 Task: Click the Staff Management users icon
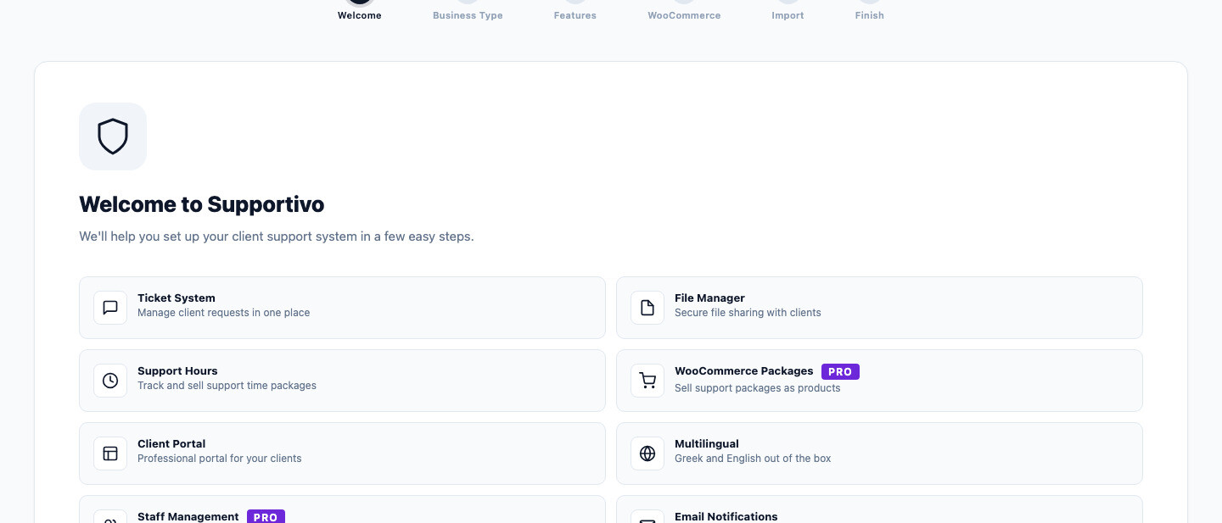tap(110, 519)
